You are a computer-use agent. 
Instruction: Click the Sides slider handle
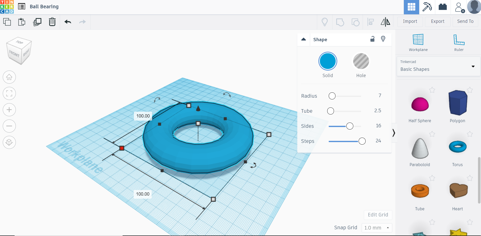click(x=350, y=126)
